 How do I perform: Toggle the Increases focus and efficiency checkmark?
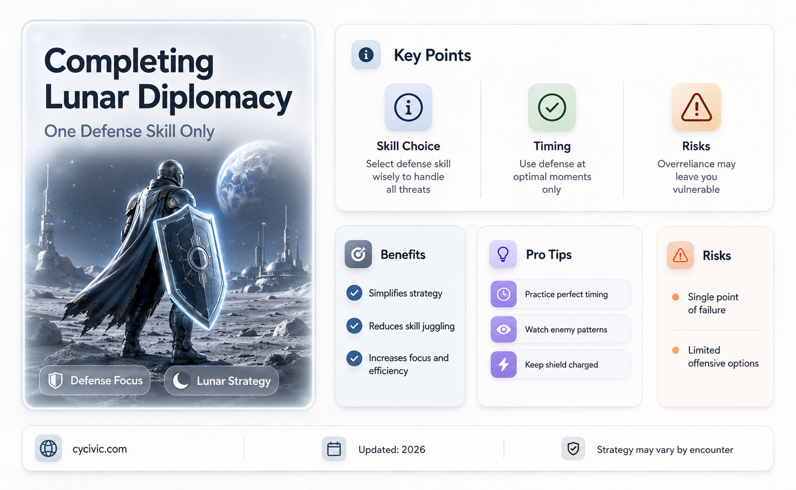[x=354, y=358]
